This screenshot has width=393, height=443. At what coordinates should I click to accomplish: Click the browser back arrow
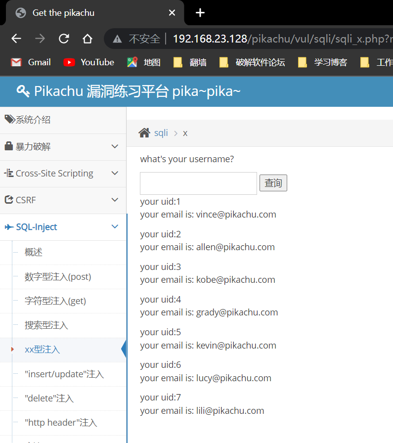[16, 39]
